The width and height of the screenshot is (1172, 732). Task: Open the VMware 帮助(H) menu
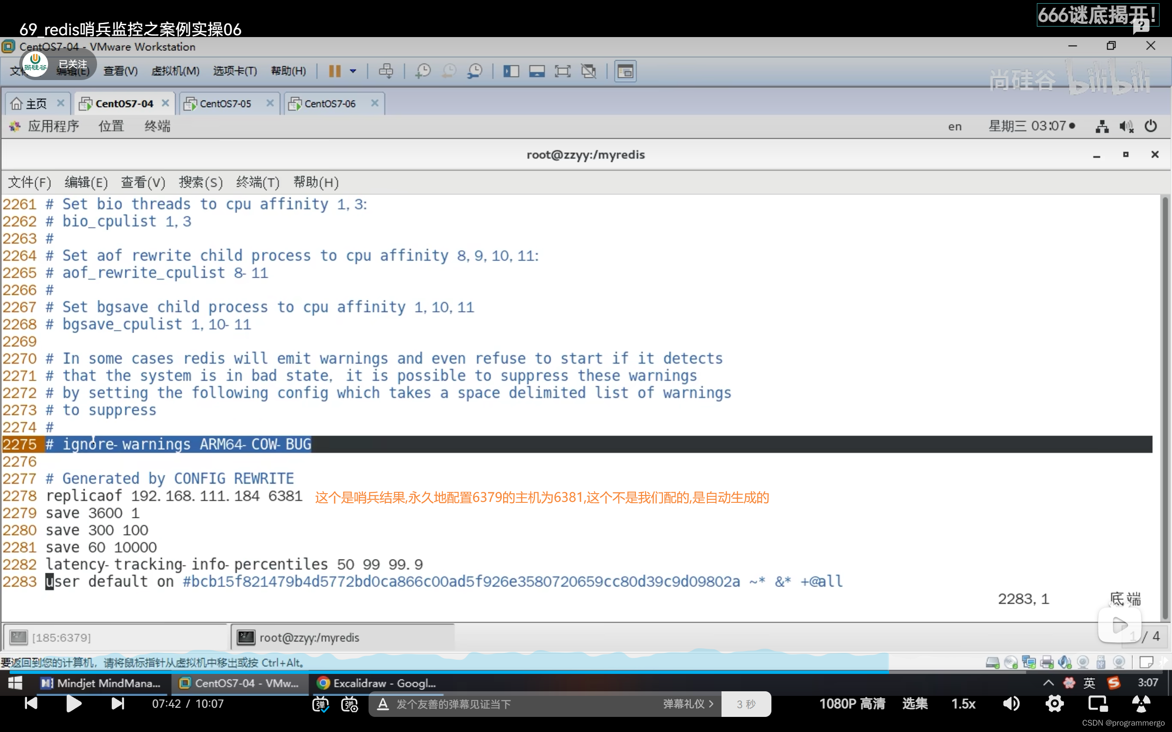coord(288,71)
